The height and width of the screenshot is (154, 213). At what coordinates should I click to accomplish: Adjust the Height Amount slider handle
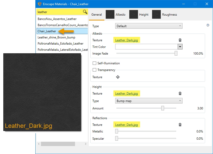tap(163, 108)
